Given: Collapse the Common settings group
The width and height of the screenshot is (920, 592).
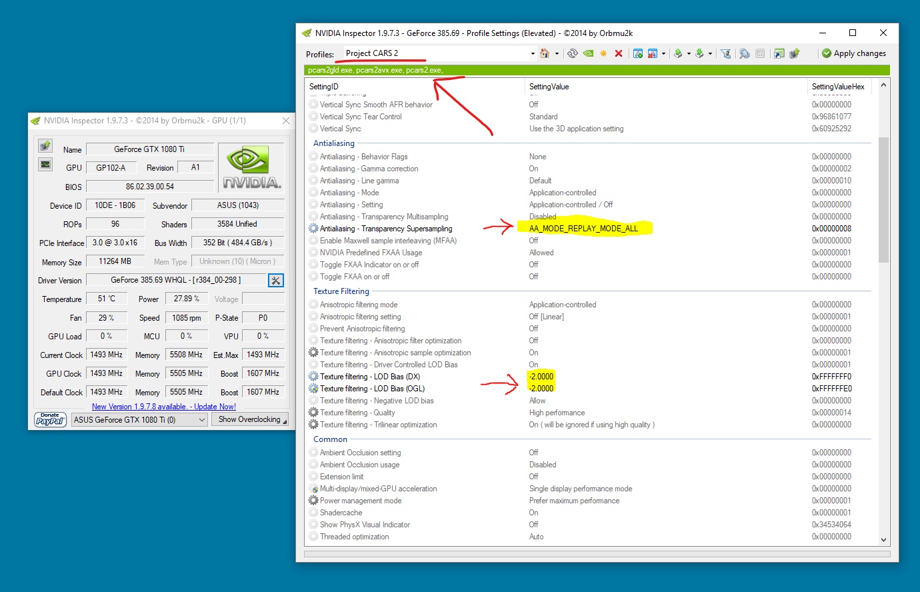Looking at the screenshot, I should click(x=331, y=439).
